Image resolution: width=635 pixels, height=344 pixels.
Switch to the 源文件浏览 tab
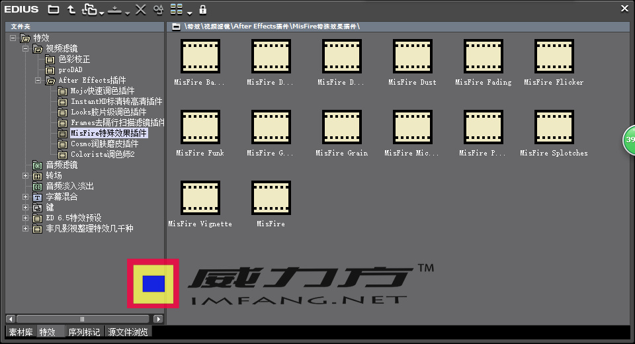(128, 332)
